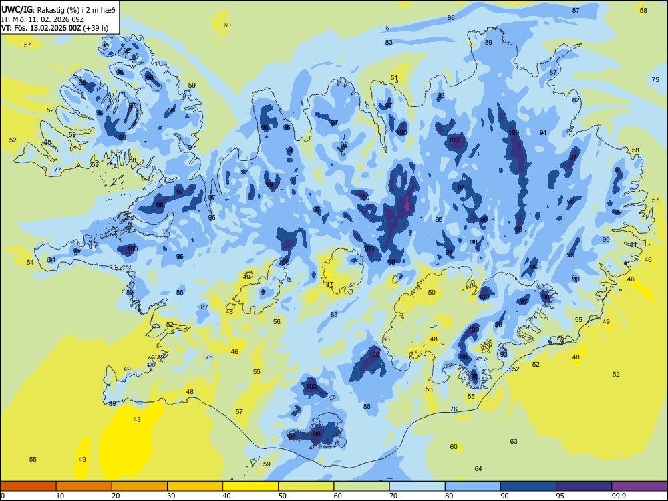The image size is (668, 501).
Task: Click the humidity value '51' on the map
Action: coord(394,78)
